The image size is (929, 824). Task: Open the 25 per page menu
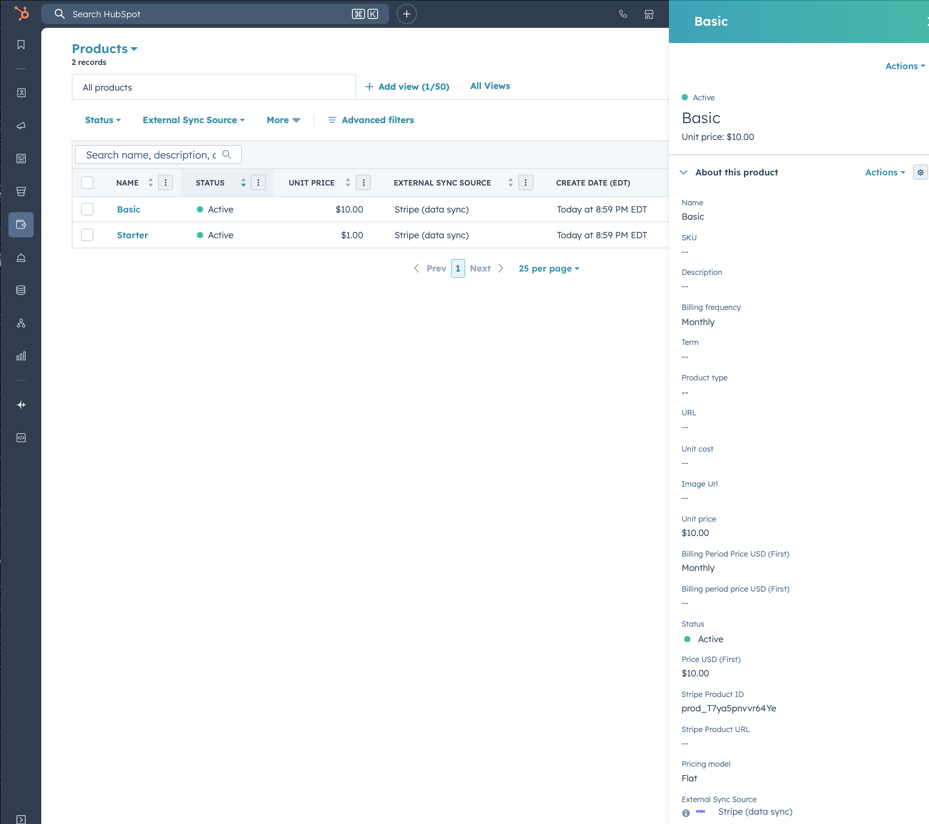pos(548,268)
